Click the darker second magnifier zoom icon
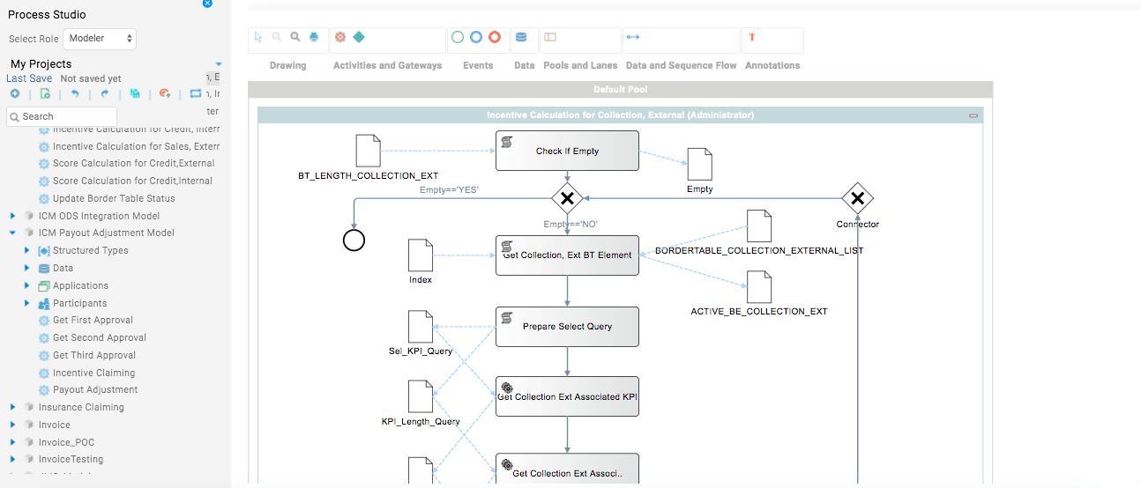The height and width of the screenshot is (488, 1141). [x=295, y=37]
